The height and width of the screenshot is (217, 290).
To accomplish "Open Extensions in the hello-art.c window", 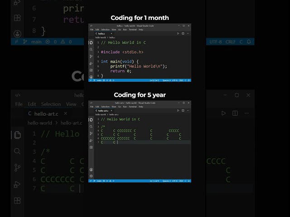I will (x=91, y=147).
